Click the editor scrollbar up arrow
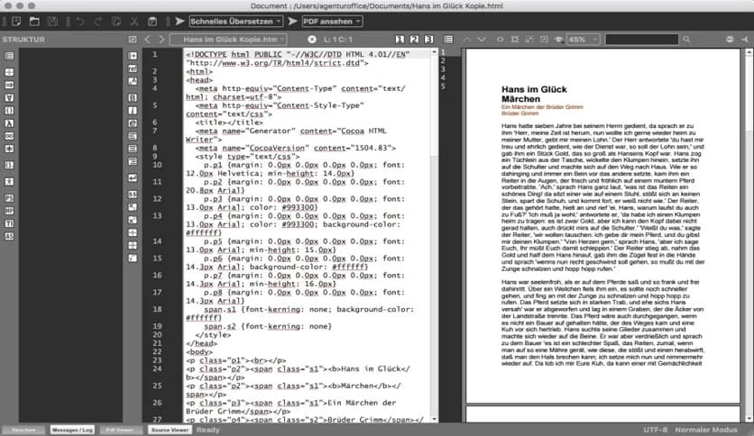The width and height of the screenshot is (754, 436). 434,51
